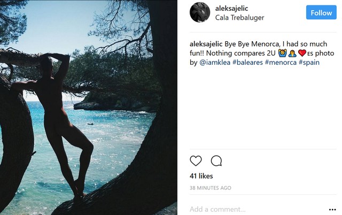Click the beach photo of the post

click(89, 107)
